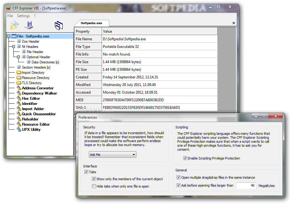This screenshot has height=204, width=291.
Task: Close the Preferences dialog
Action: [275, 116]
